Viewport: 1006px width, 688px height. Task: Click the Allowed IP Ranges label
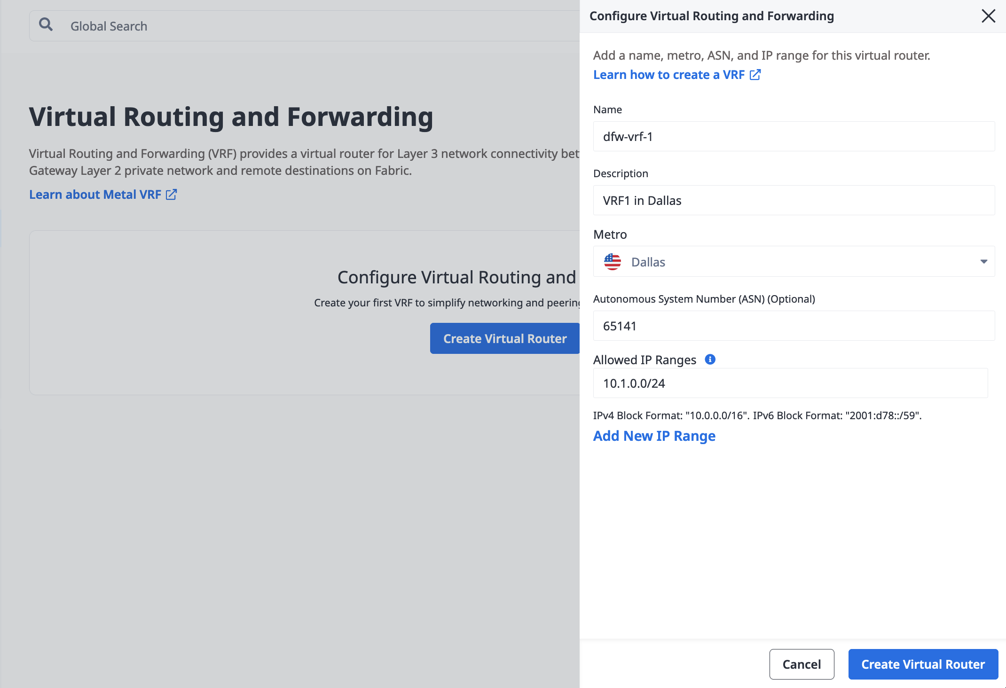click(x=644, y=360)
